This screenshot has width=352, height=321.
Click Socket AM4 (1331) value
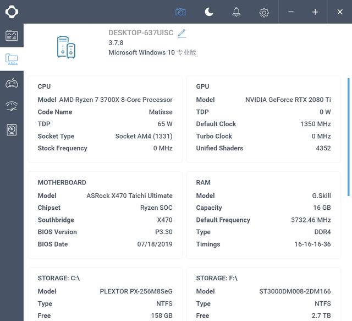pos(144,136)
